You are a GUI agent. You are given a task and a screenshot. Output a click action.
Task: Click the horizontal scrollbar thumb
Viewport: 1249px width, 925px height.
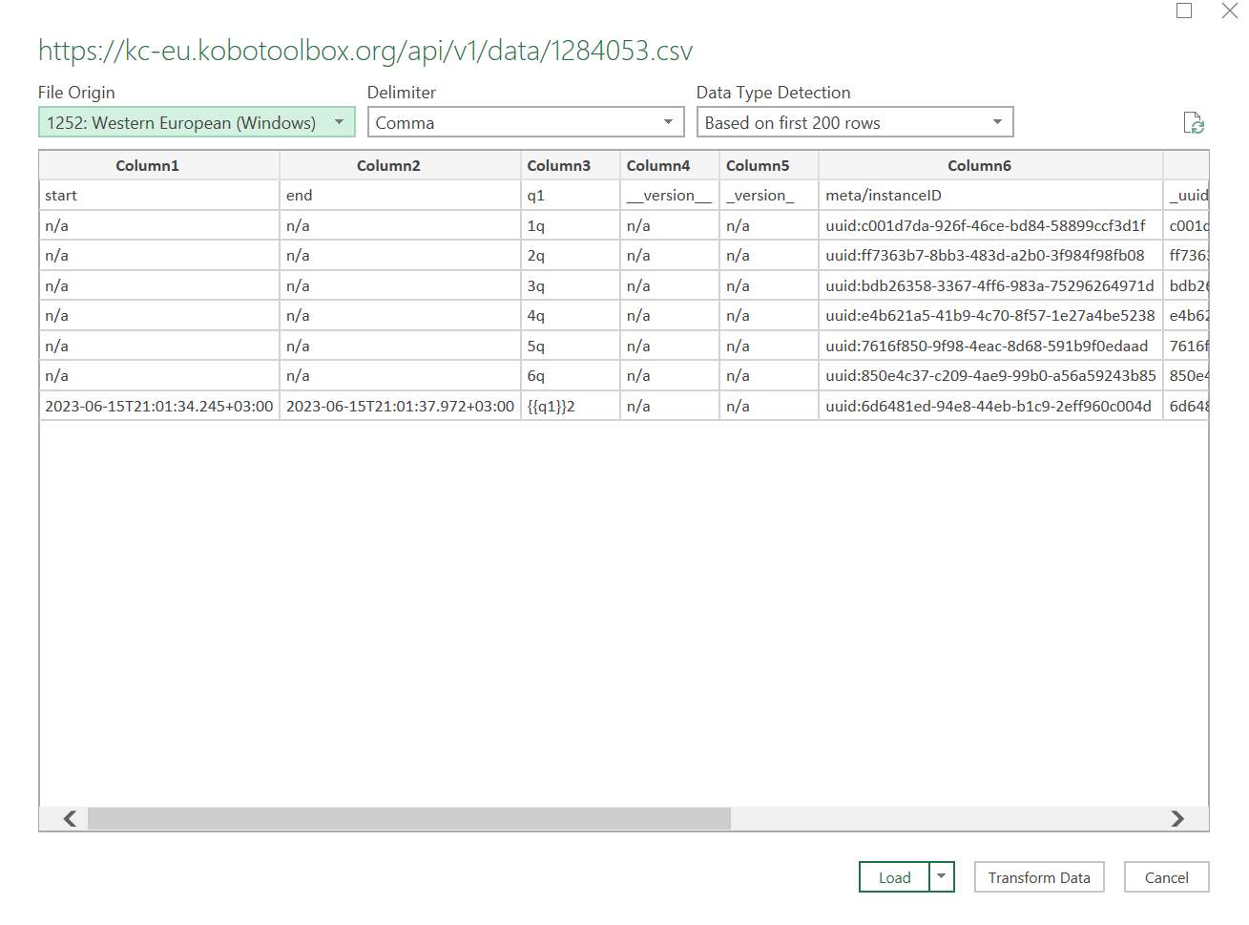pyautogui.click(x=410, y=818)
